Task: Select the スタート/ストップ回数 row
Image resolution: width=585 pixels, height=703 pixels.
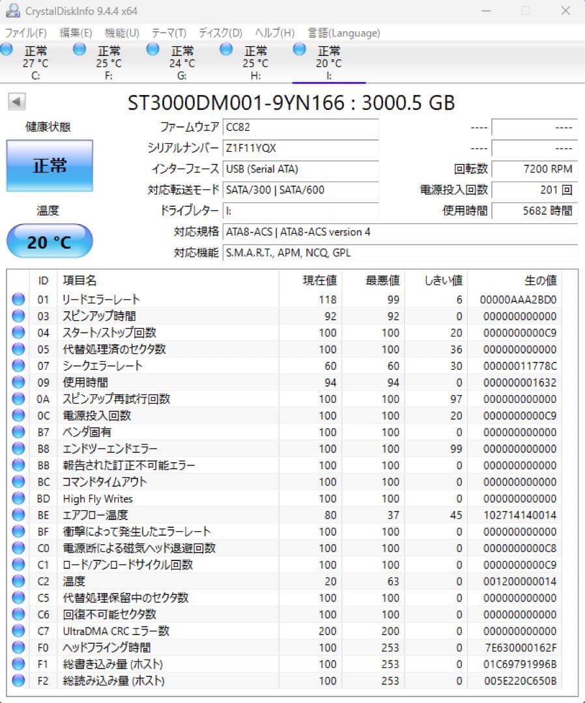Action: pyautogui.click(x=285, y=333)
